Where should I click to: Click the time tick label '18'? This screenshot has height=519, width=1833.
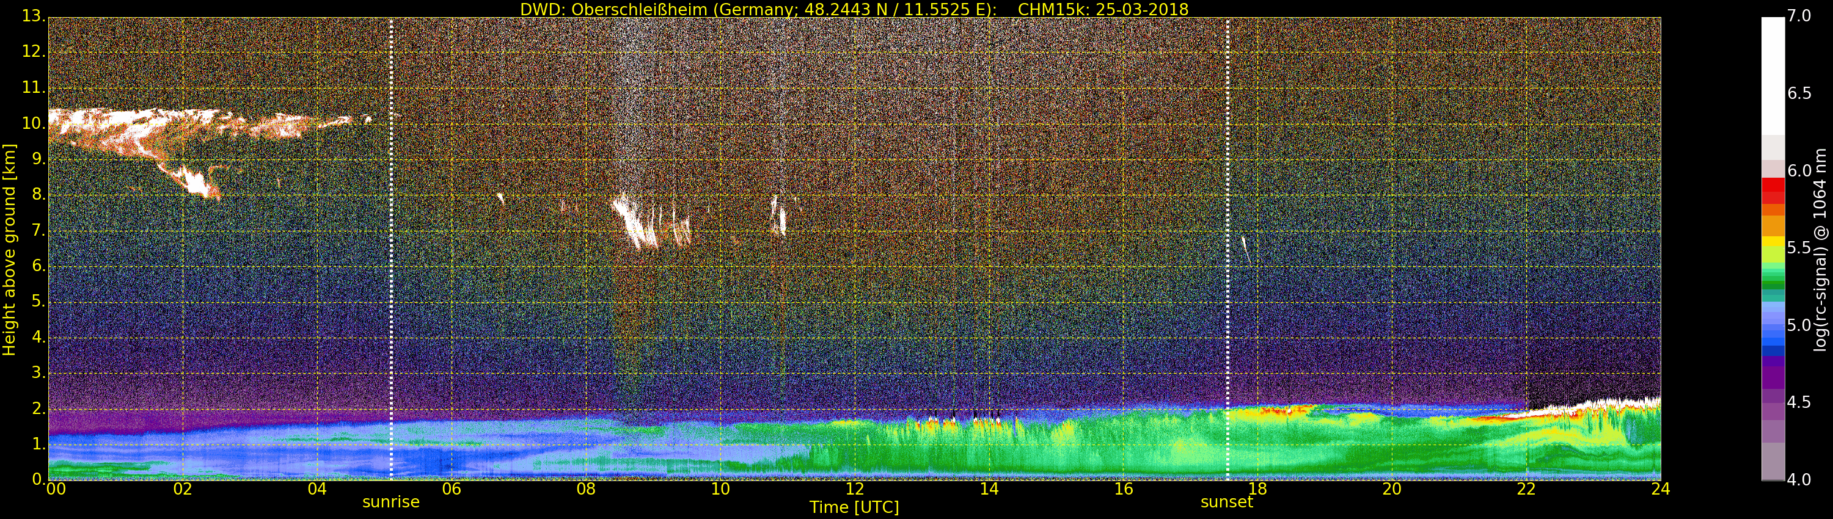coord(1258,489)
